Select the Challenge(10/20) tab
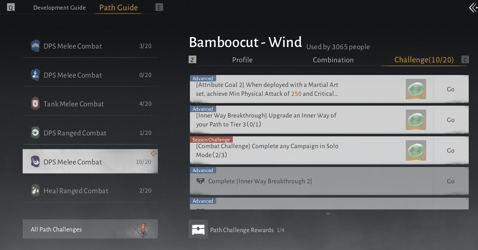The width and height of the screenshot is (478, 250). [x=424, y=60]
